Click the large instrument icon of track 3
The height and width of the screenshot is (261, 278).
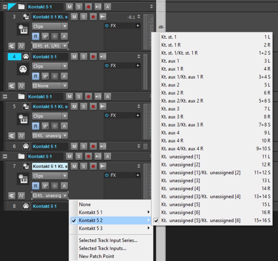[23, 29]
